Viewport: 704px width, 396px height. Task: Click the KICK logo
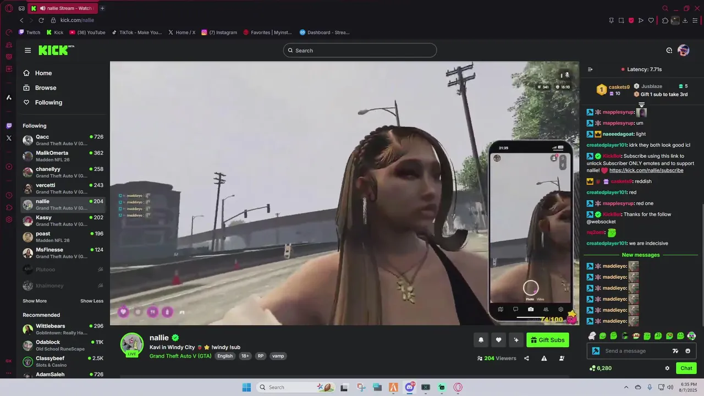[x=55, y=50]
